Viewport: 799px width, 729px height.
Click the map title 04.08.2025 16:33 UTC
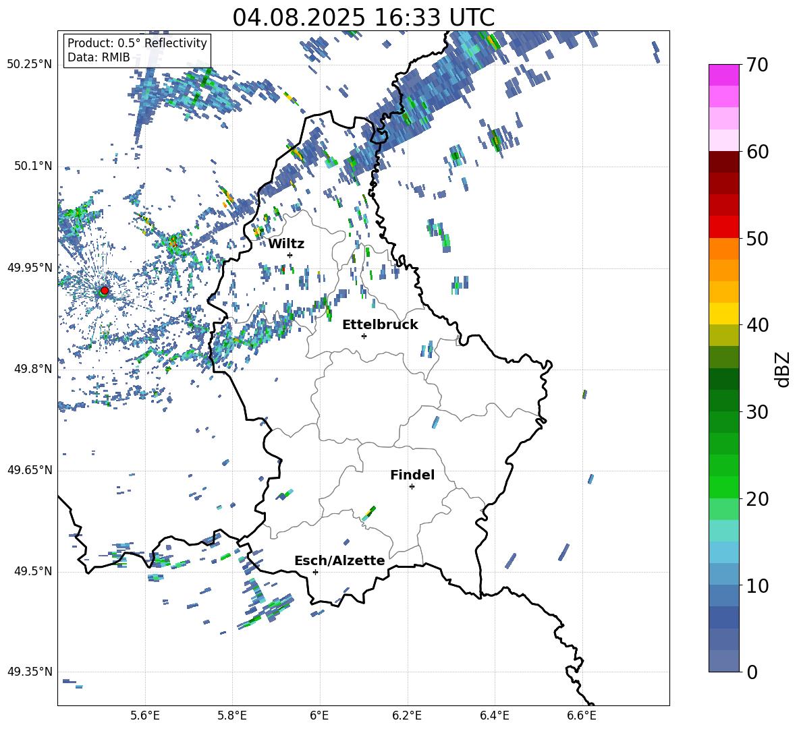(x=363, y=18)
